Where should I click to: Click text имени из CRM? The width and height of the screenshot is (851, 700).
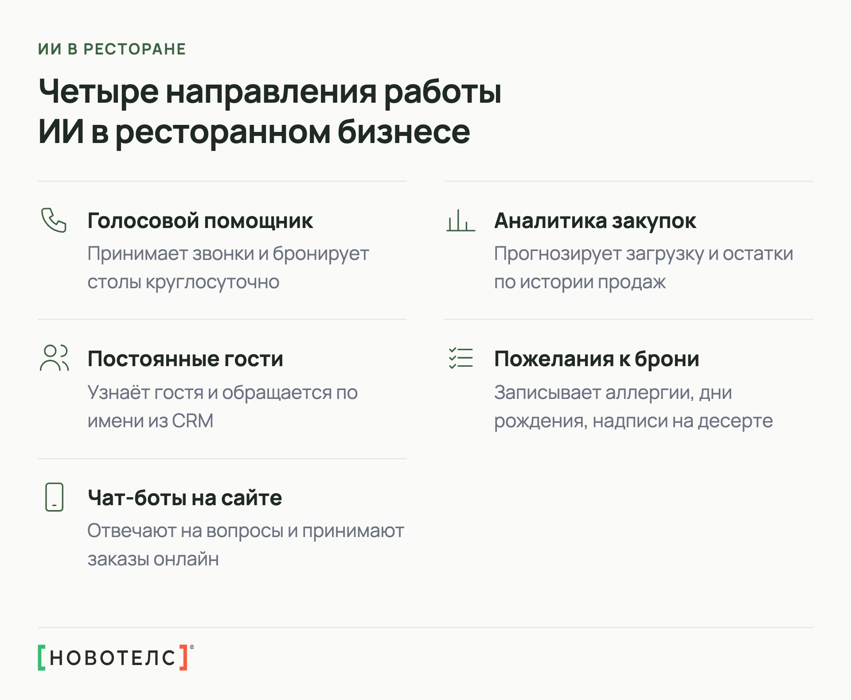(150, 421)
